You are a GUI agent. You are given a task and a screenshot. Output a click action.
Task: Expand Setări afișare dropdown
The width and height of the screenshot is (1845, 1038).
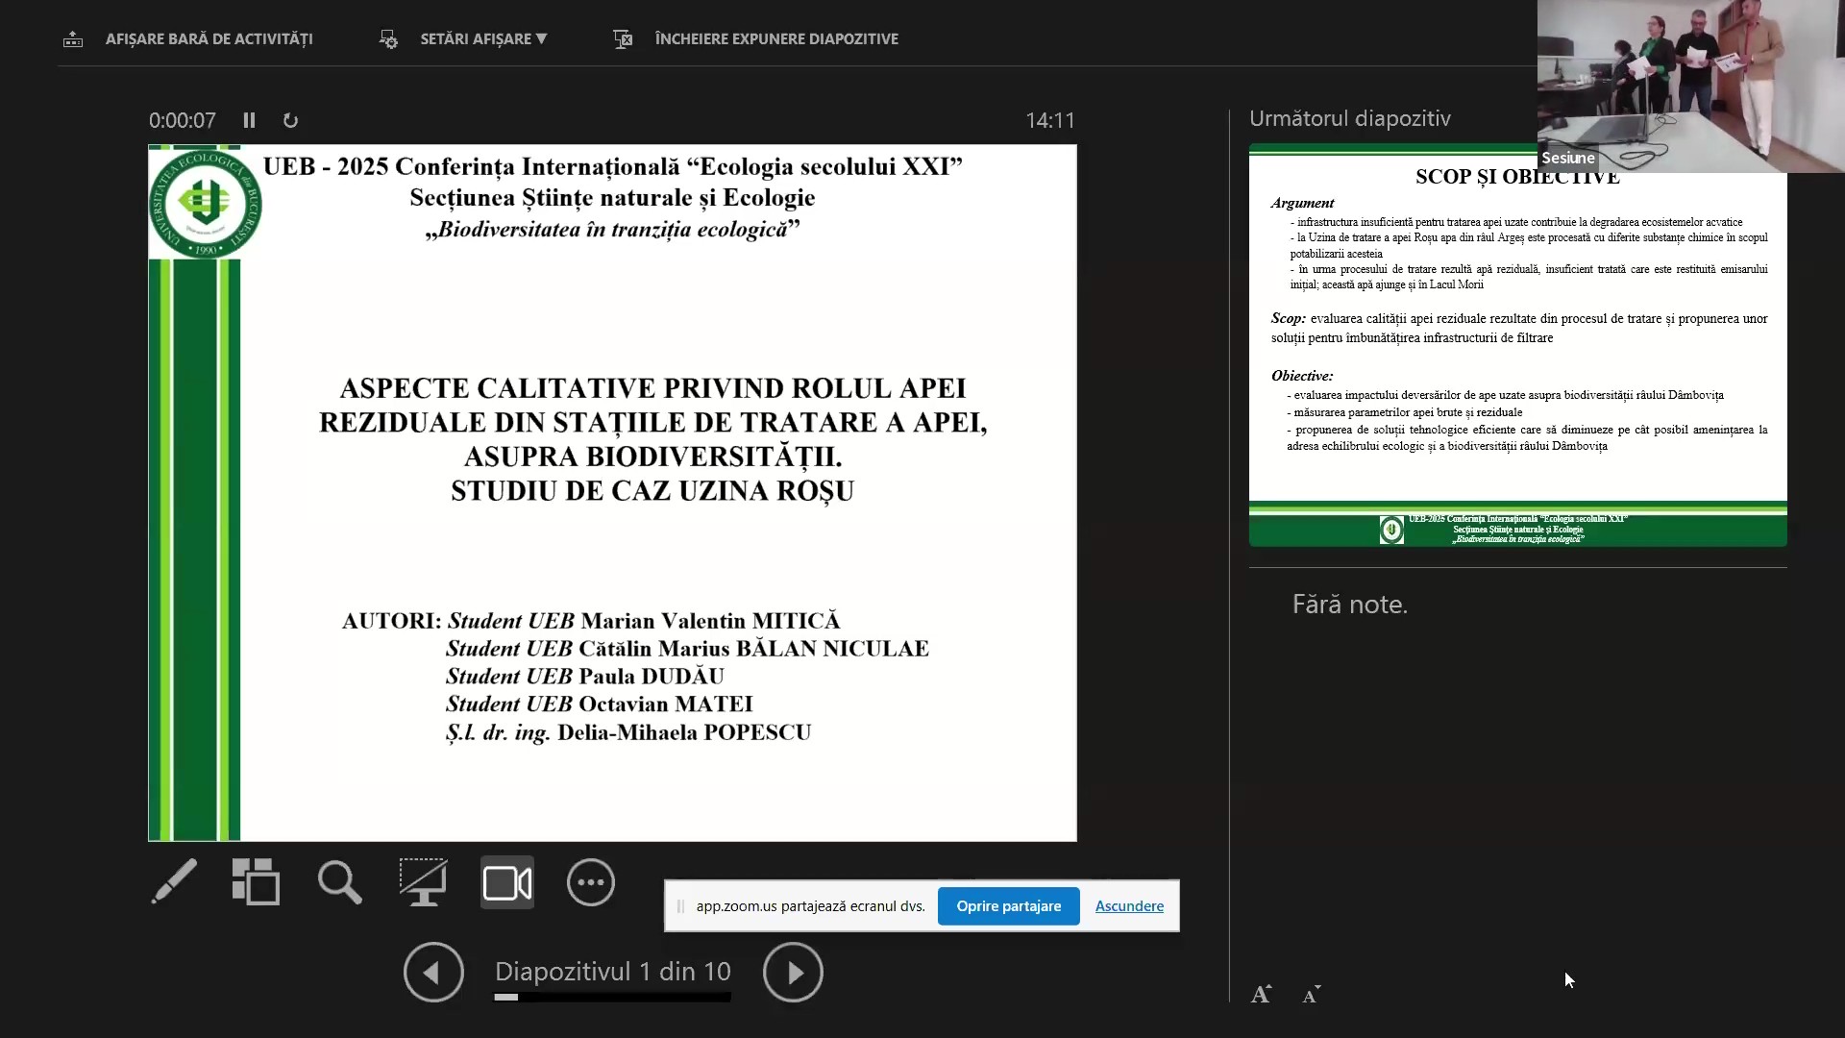(x=482, y=38)
